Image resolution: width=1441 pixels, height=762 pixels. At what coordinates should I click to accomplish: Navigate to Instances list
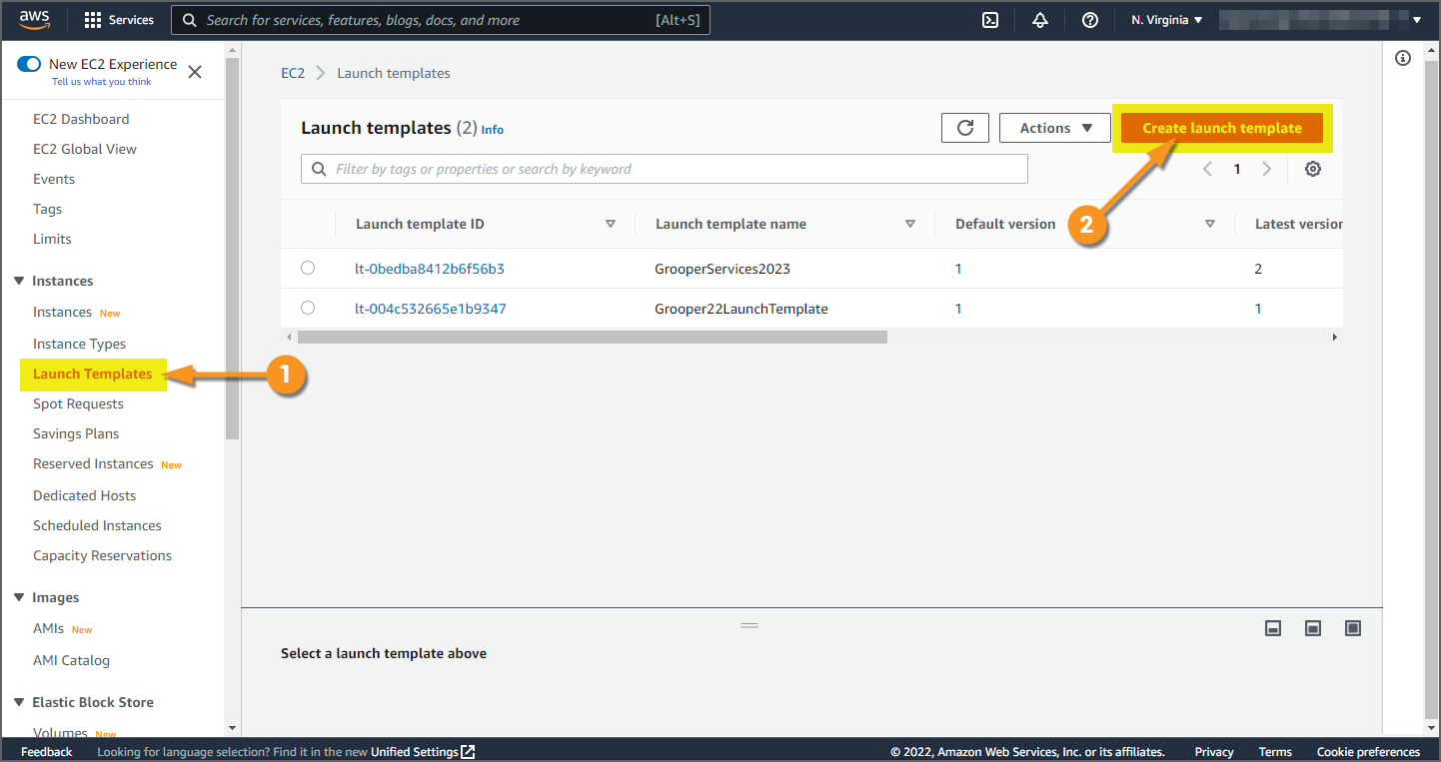point(62,312)
